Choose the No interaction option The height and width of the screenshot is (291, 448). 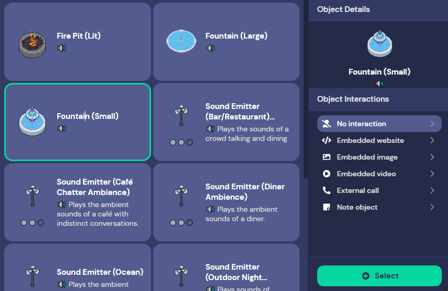[x=379, y=124]
